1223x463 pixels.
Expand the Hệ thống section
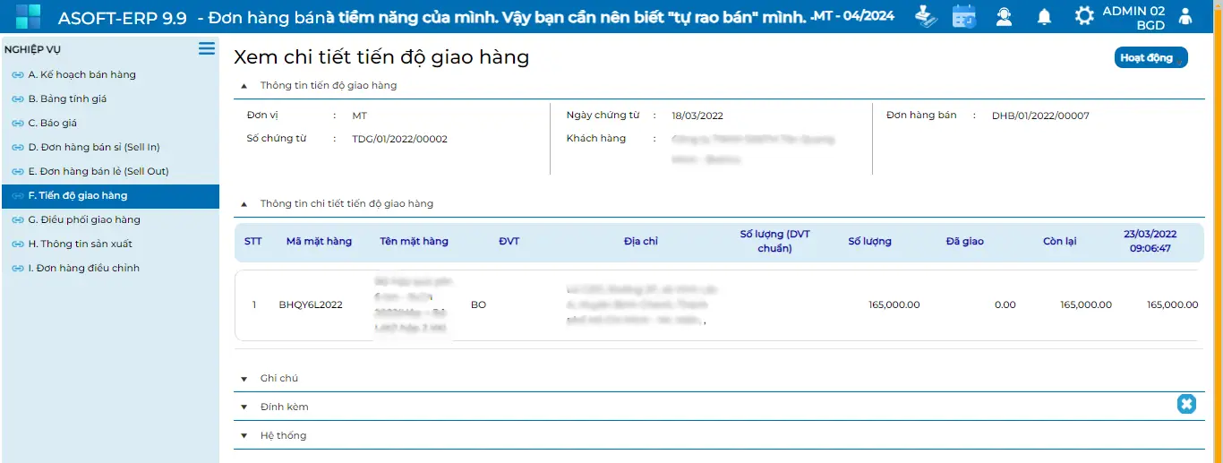[244, 436]
